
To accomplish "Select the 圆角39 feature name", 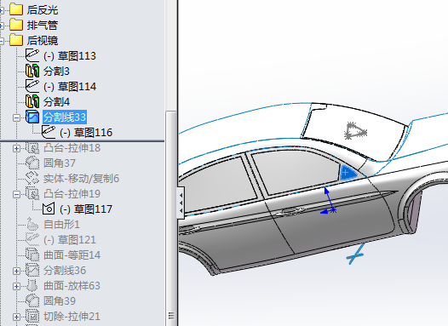I will click(x=60, y=301).
